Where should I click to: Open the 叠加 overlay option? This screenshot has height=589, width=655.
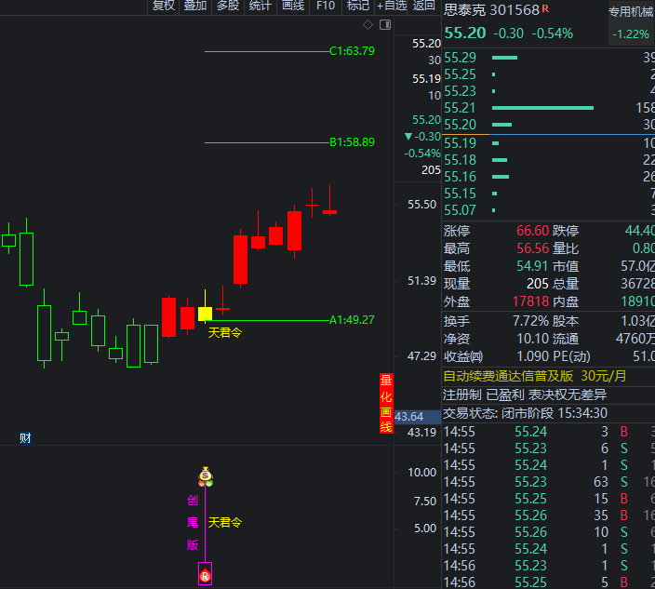195,6
